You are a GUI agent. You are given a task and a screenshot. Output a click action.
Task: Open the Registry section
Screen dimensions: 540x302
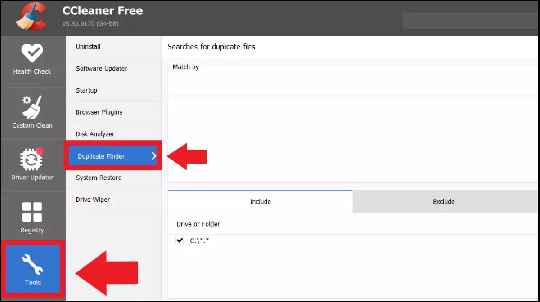32,218
